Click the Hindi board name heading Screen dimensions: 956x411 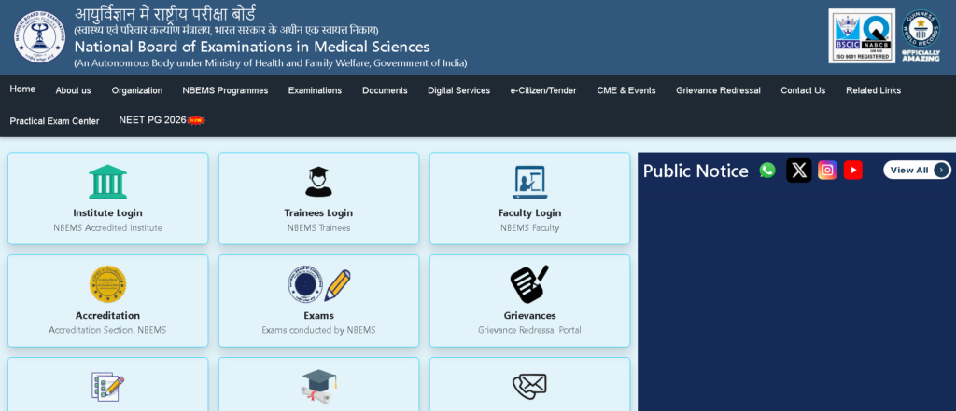click(x=165, y=13)
